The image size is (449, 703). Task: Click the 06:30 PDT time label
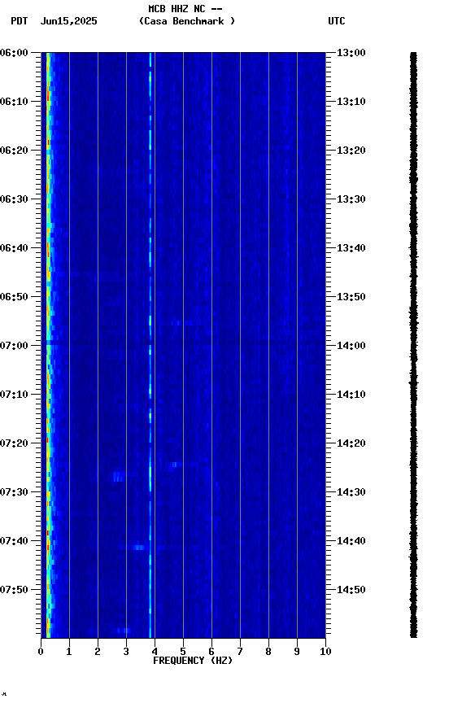(14, 199)
